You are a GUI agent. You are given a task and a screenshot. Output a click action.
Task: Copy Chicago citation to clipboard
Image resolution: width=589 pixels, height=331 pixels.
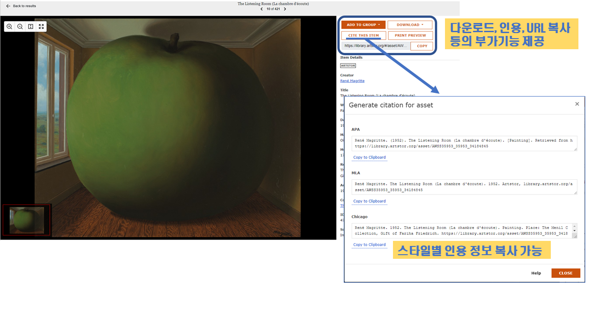tap(370, 245)
